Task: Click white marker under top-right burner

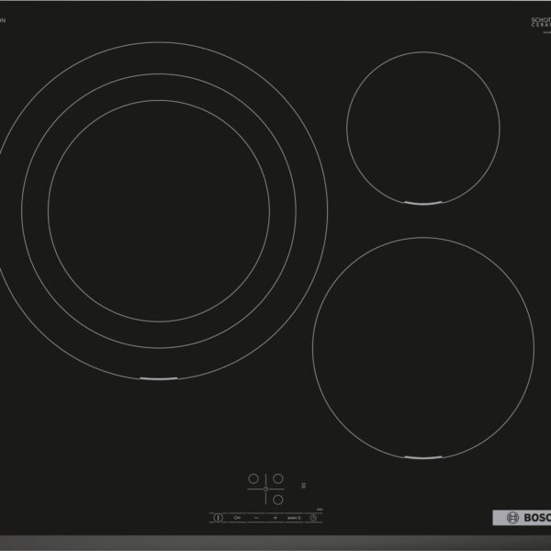Action: (423, 202)
